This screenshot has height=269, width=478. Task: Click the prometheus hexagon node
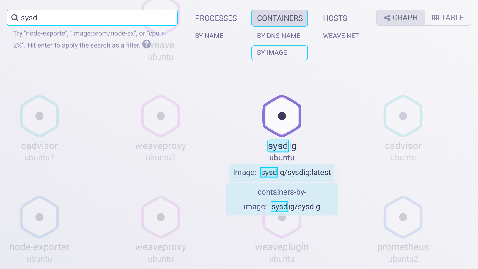[x=403, y=217]
